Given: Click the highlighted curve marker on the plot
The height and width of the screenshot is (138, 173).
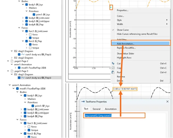Looking at the screenshot, I should [x=111, y=7].
